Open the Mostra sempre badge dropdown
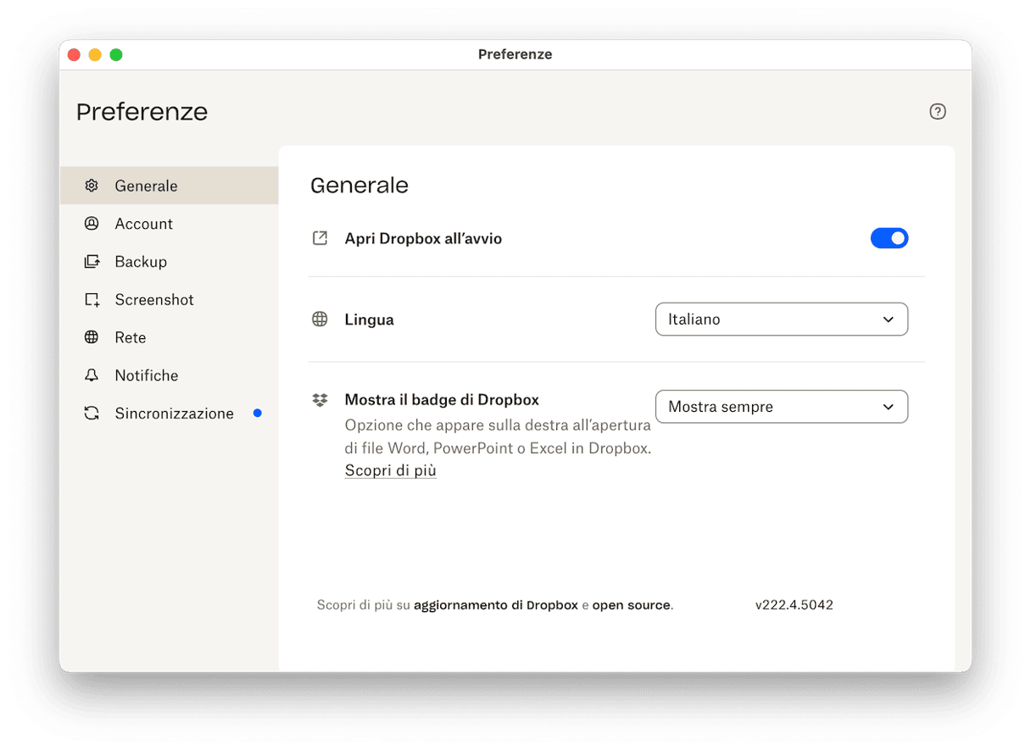This screenshot has width=1031, height=750. pyautogui.click(x=782, y=407)
